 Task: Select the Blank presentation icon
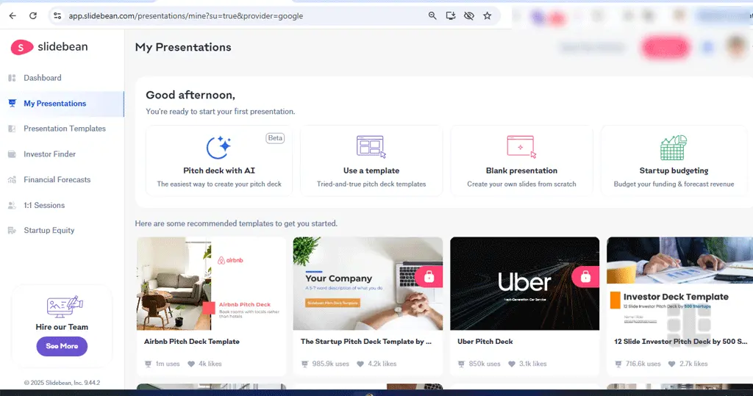click(521, 146)
